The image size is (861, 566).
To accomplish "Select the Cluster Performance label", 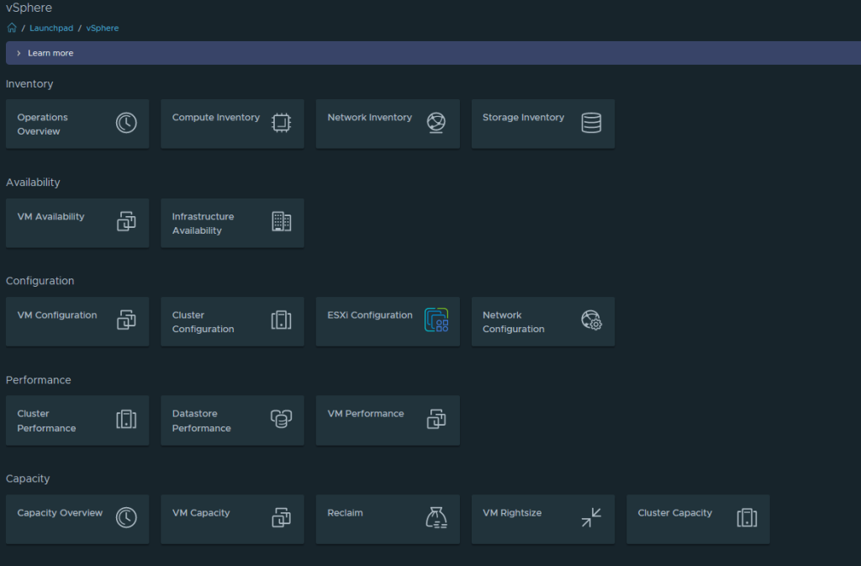I will click(x=47, y=421).
